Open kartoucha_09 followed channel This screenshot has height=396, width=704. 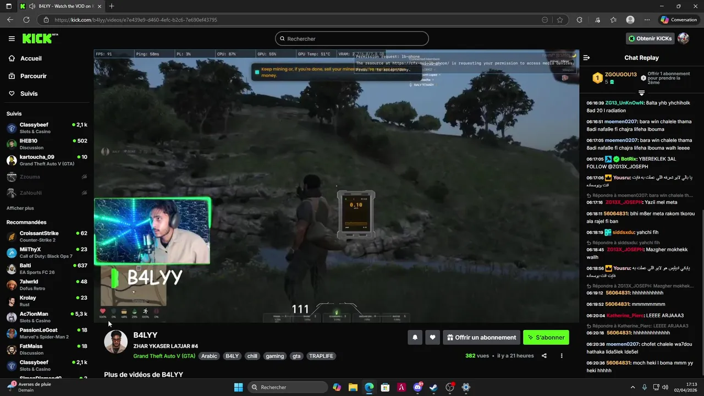(x=47, y=160)
